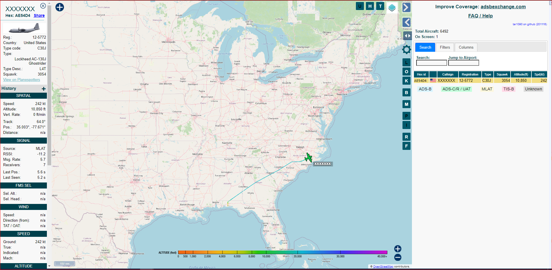The height and width of the screenshot is (270, 552).
Task: Click the ADS-B legend label
Action: pos(425,89)
